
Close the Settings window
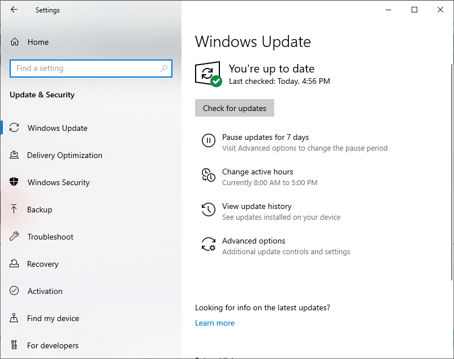[x=440, y=10]
